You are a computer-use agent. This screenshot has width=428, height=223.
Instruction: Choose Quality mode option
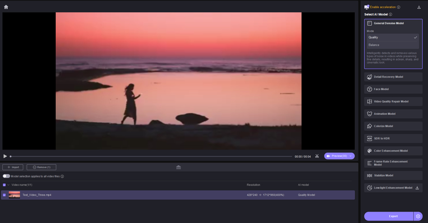coord(392,37)
